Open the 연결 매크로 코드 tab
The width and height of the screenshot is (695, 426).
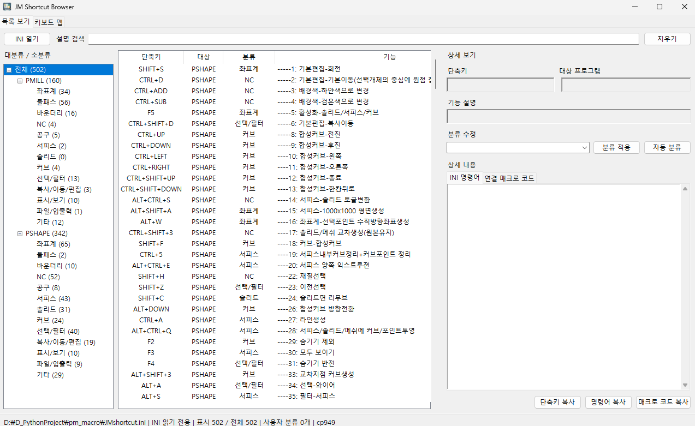pos(509,178)
